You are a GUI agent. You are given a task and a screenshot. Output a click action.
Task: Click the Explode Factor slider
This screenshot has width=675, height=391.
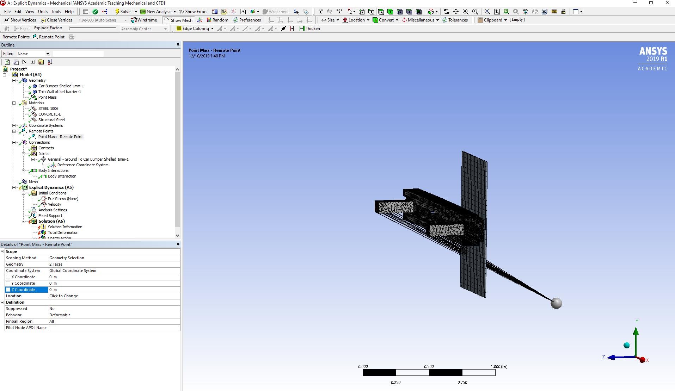92,28
